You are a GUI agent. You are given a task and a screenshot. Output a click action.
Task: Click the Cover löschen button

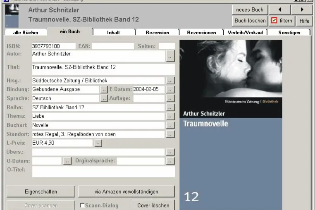pyautogui.click(x=153, y=205)
